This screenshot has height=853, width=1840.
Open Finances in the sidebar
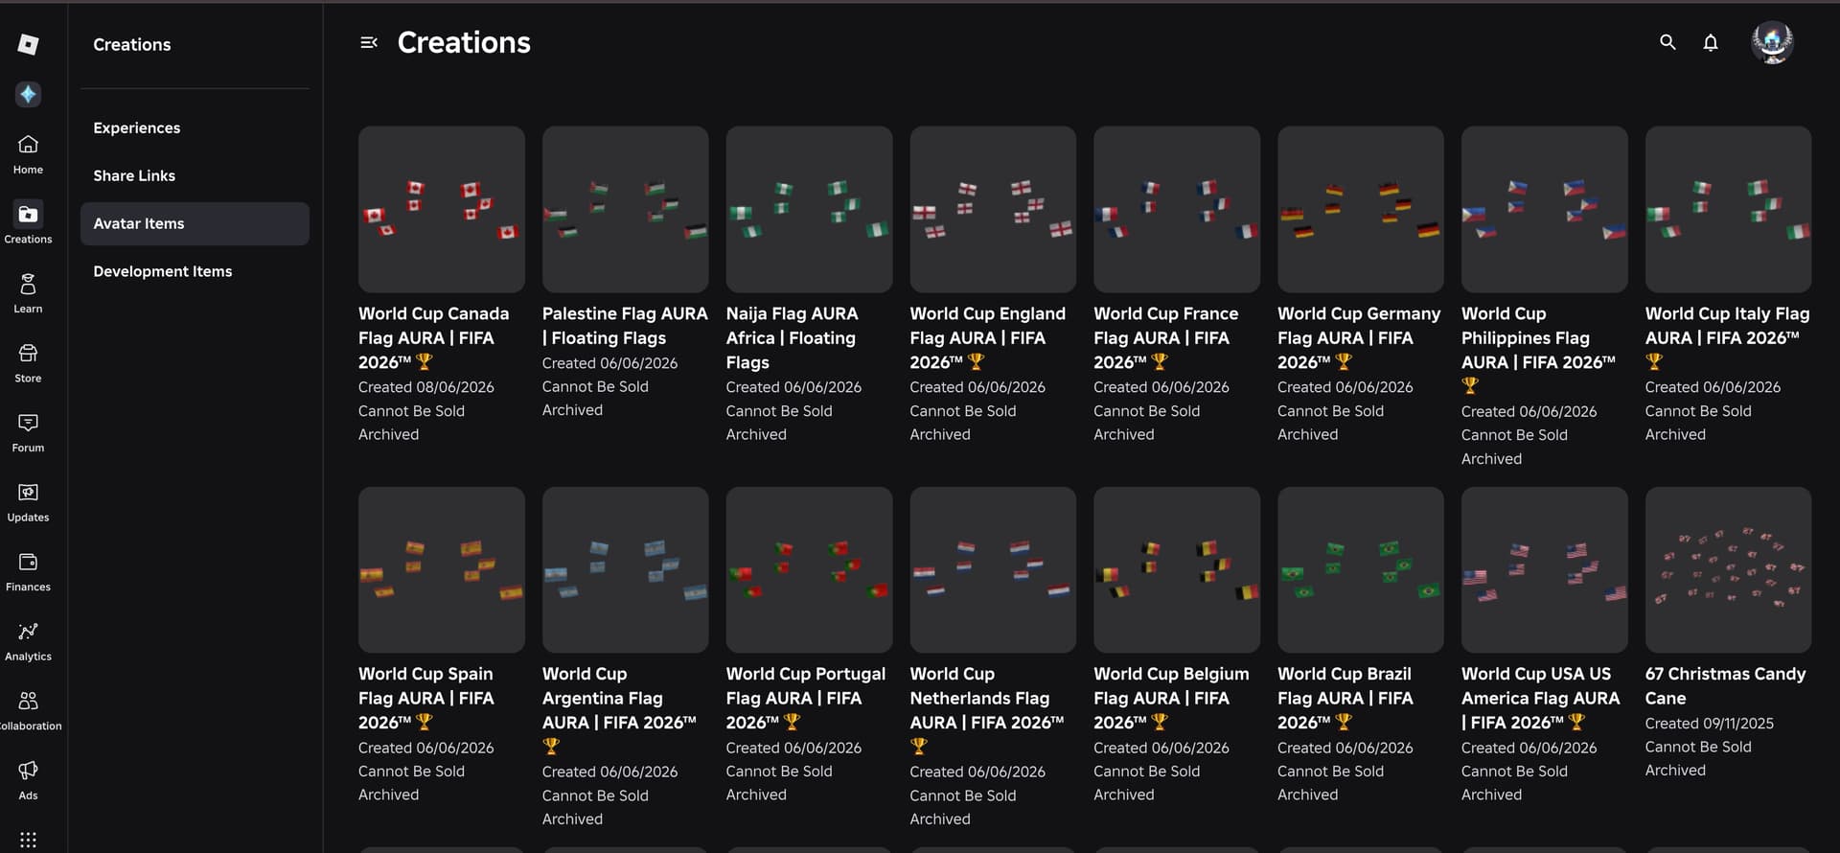[28, 571]
